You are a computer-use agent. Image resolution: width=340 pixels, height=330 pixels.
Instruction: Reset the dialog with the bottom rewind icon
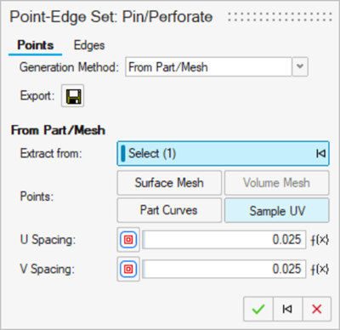click(287, 309)
